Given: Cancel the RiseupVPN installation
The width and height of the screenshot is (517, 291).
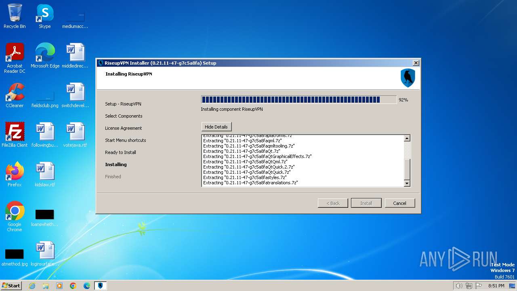Looking at the screenshot, I should pos(399,203).
